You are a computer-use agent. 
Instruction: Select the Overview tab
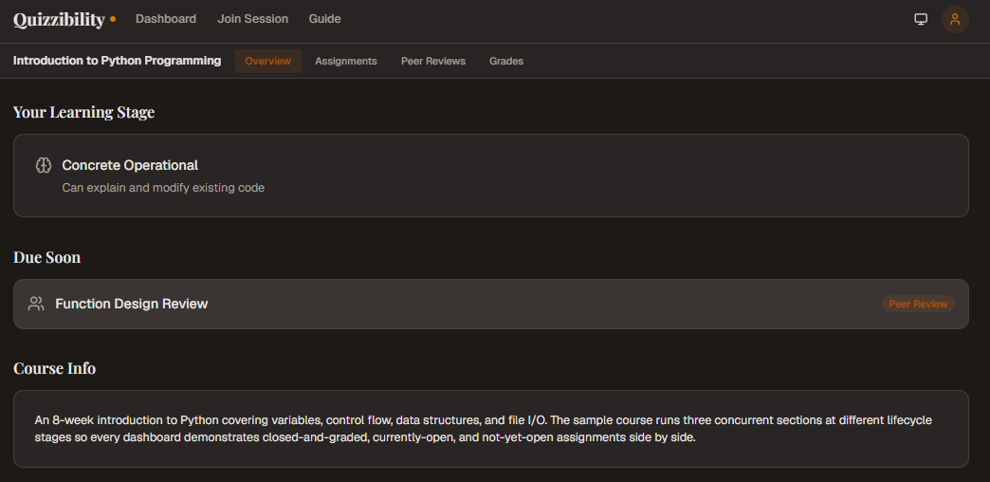pos(267,62)
